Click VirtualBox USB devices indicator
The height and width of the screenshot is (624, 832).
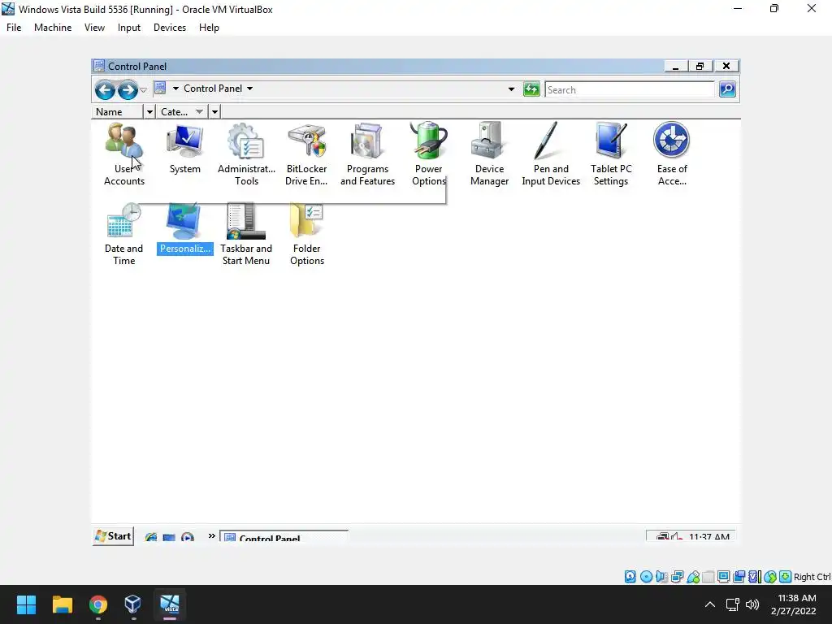[x=693, y=577]
